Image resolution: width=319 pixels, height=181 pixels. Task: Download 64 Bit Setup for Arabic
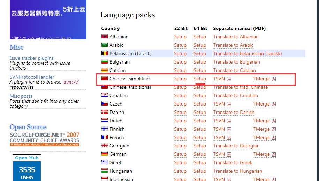(199, 45)
